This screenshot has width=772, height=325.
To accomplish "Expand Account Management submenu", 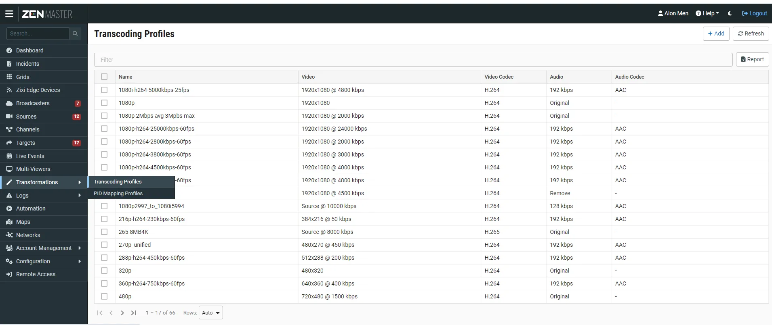I will 44,248.
